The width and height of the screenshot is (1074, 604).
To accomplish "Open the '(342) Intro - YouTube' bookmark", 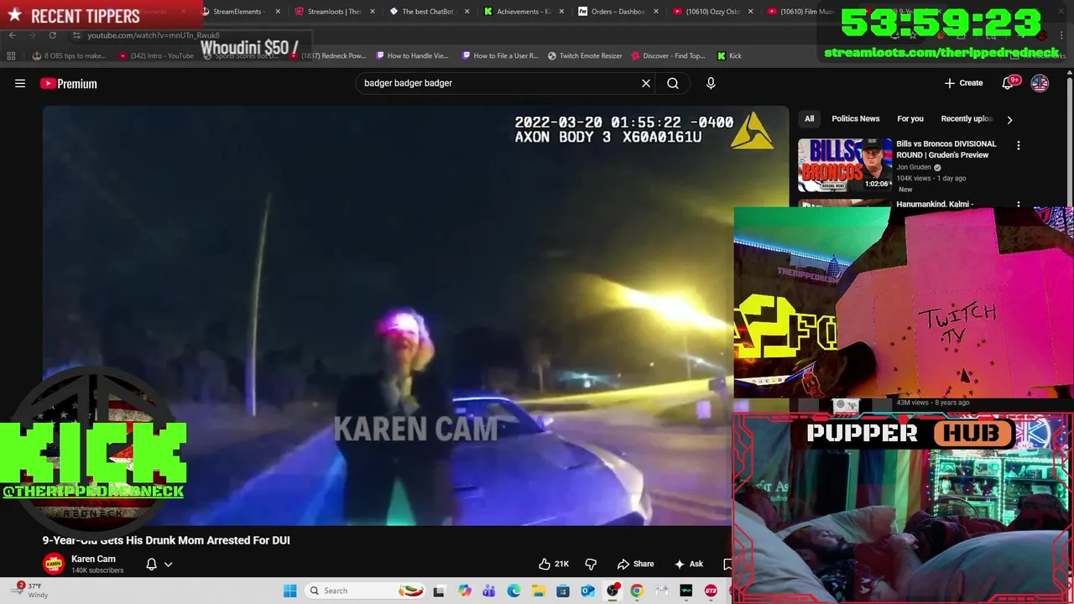I will [x=157, y=55].
